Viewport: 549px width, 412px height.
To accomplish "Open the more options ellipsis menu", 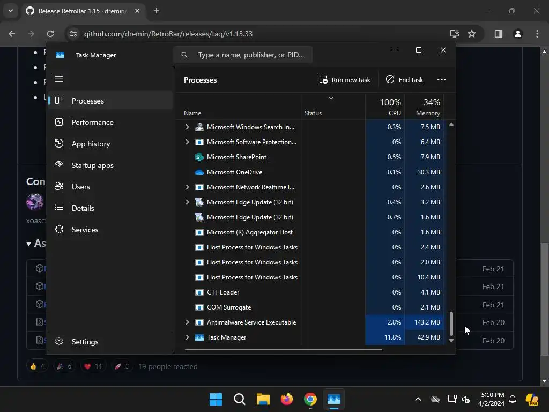I will pos(442,79).
